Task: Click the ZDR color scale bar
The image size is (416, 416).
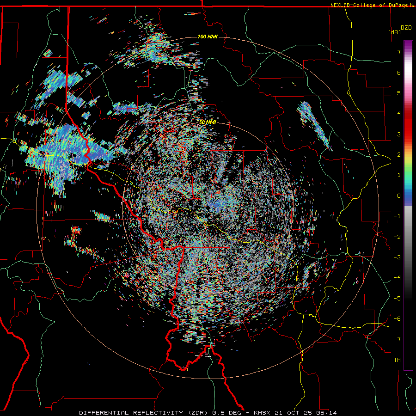Action: tap(408, 205)
